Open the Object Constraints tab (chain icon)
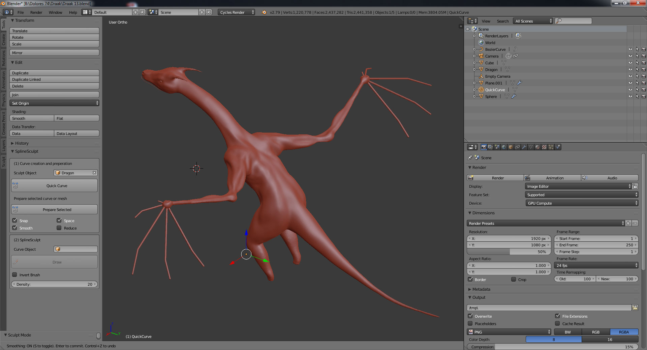This screenshot has height=350, width=647. pyautogui.click(x=517, y=147)
